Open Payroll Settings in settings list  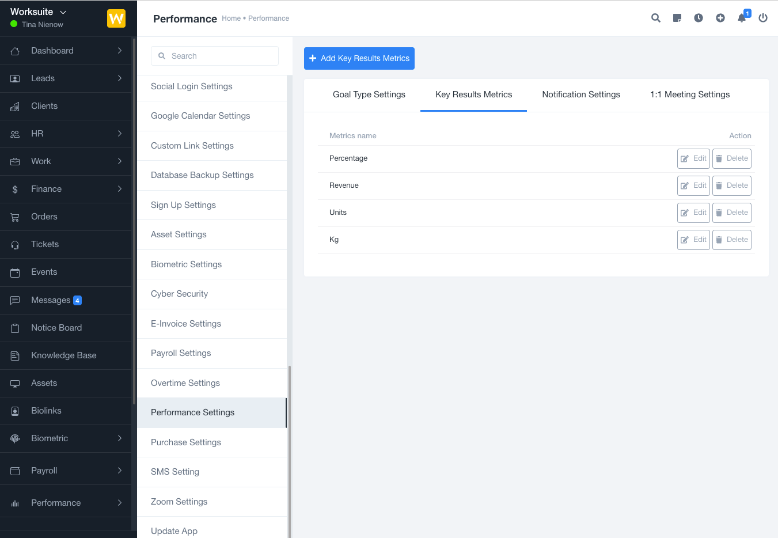point(181,353)
